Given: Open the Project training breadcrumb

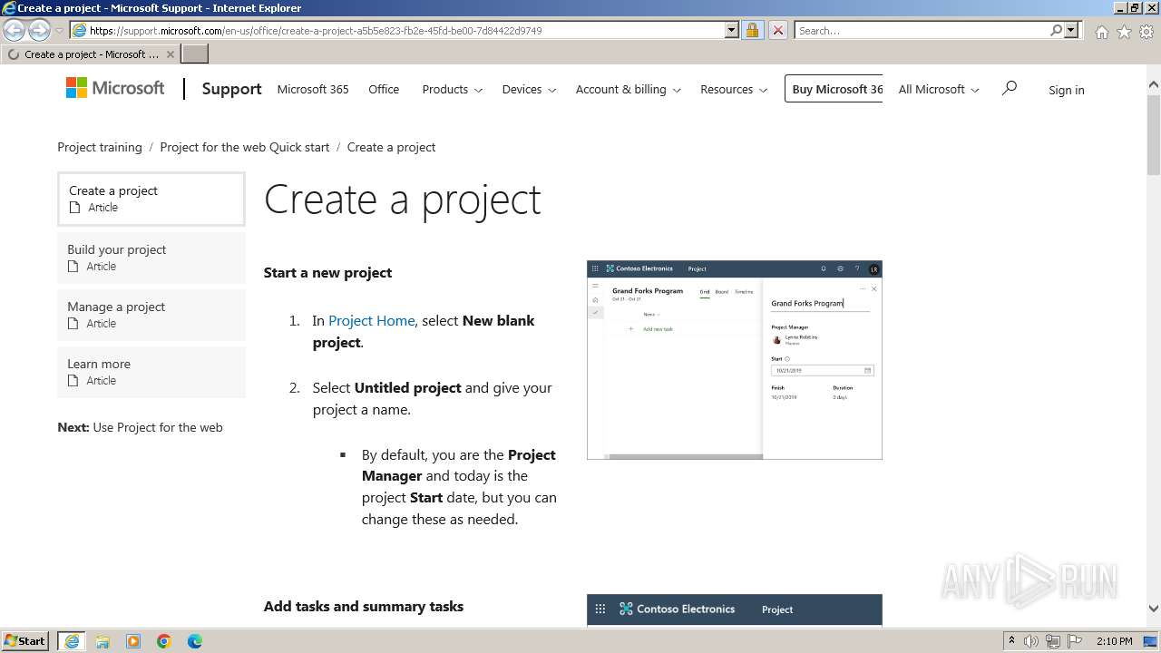Looking at the screenshot, I should pos(100,147).
